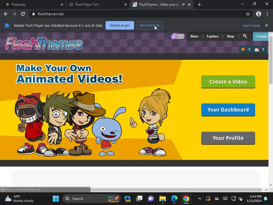Click the browser back arrow

pyautogui.click(x=6, y=14)
